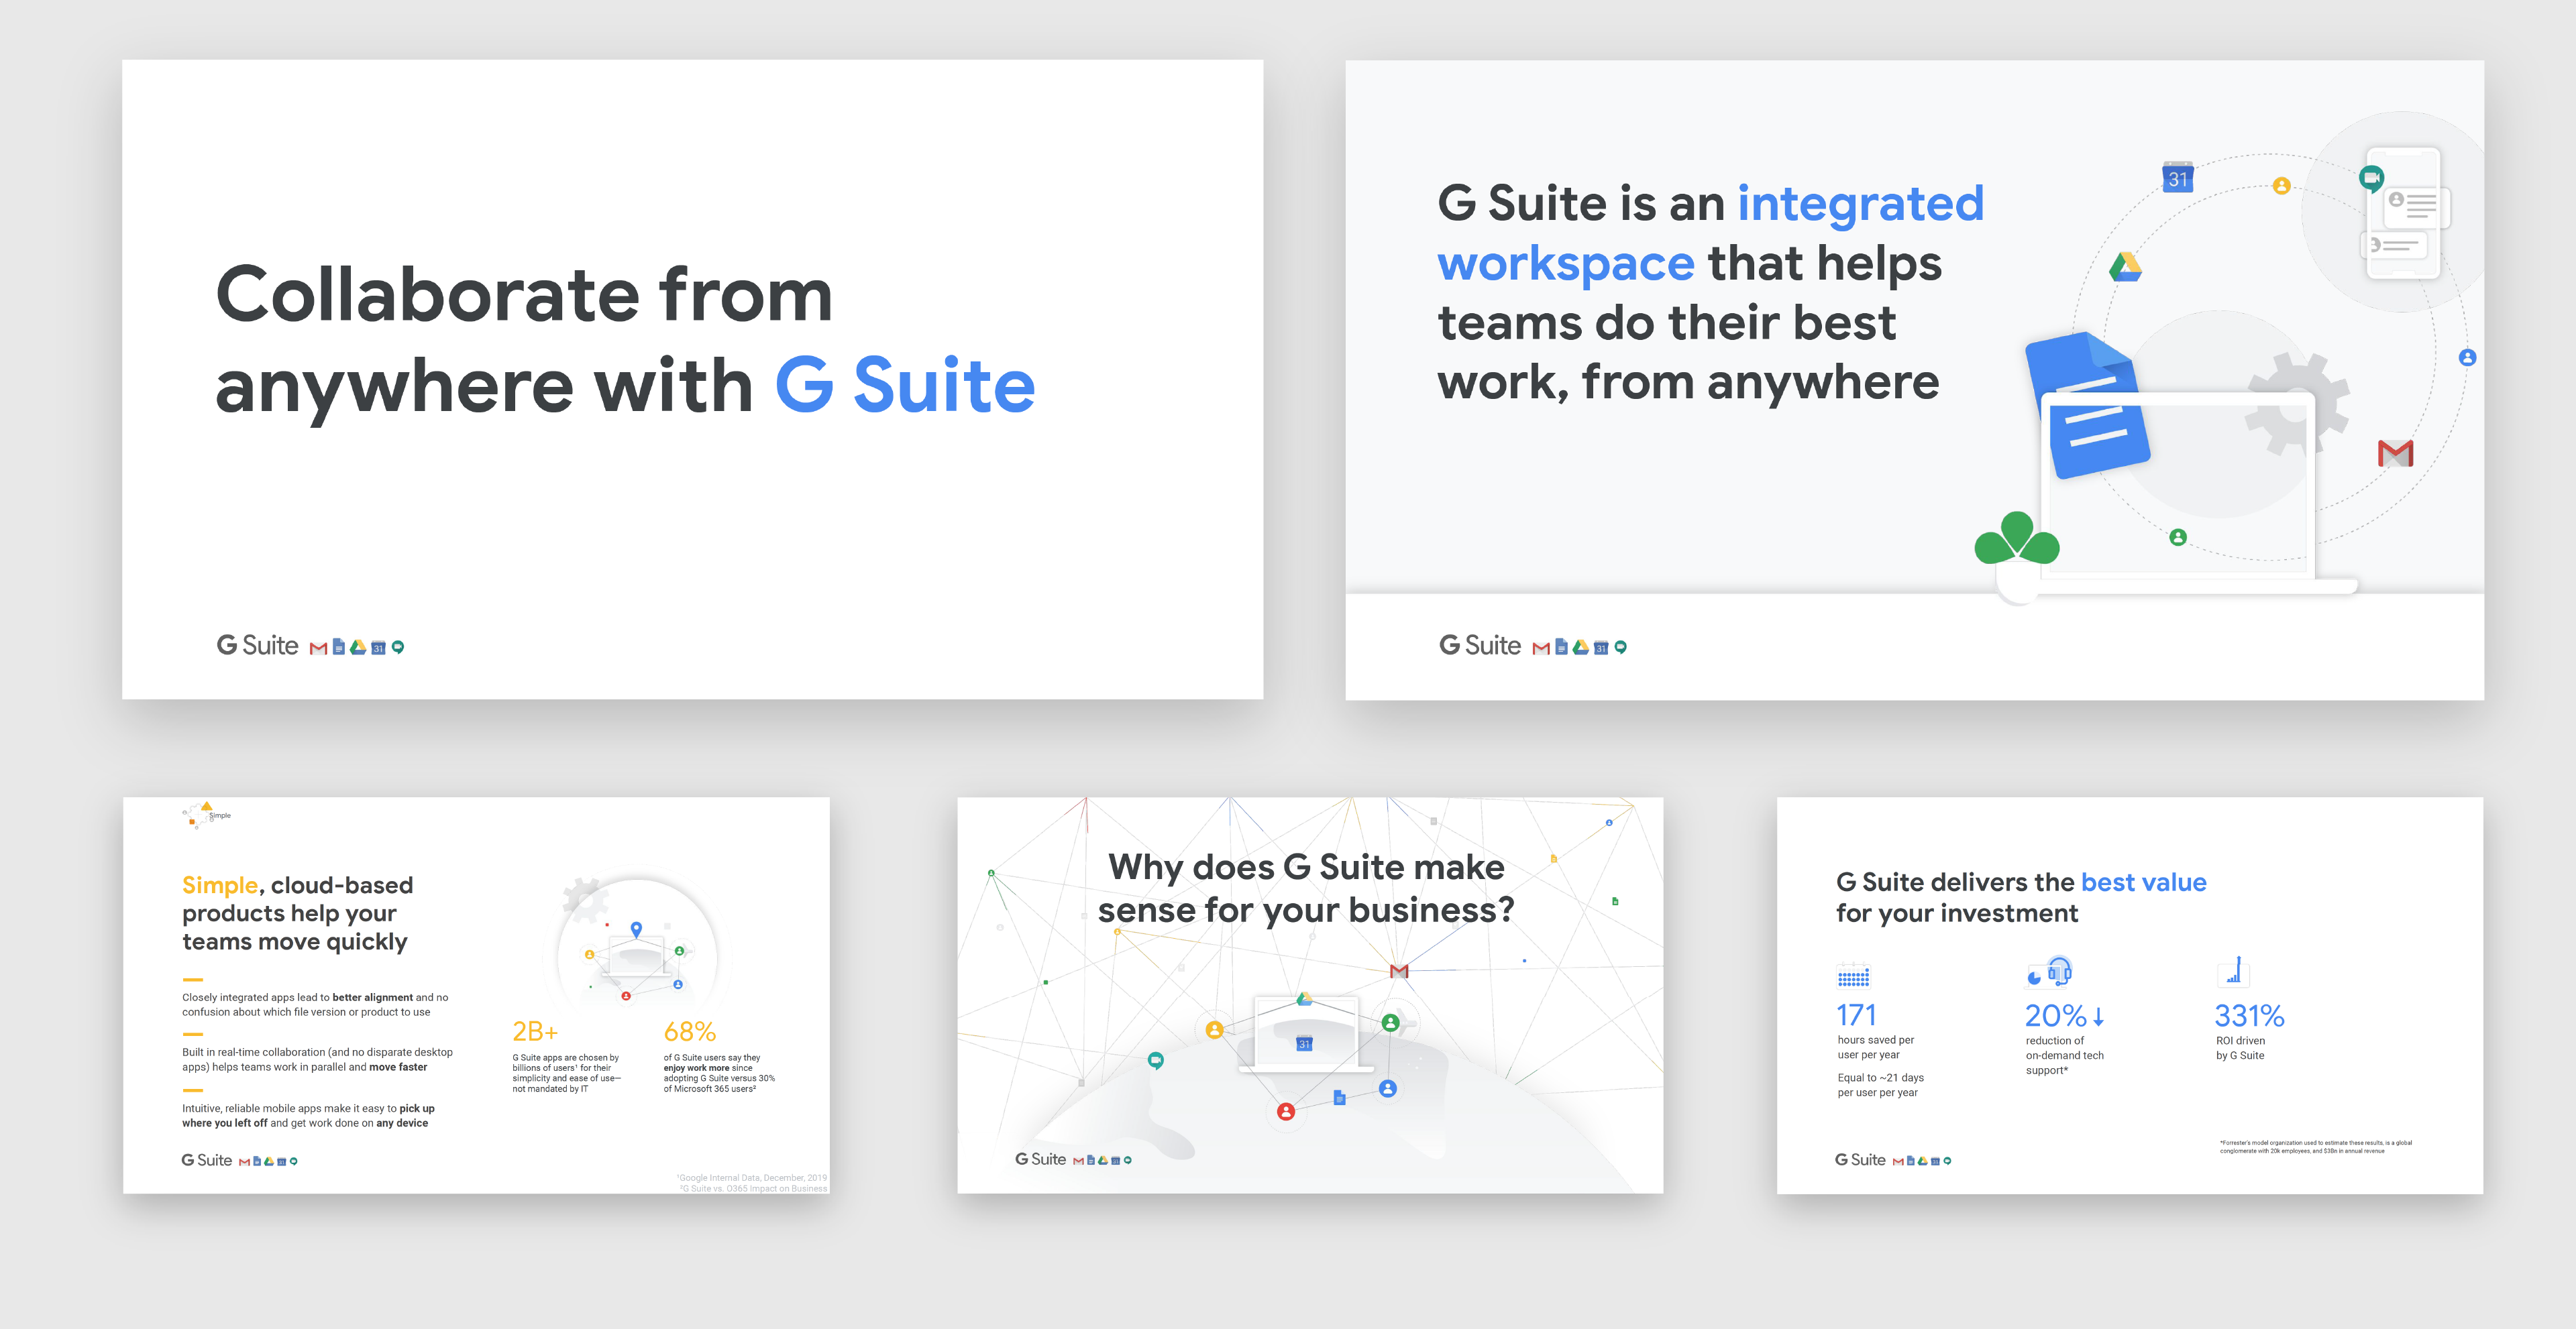Click the paragraph starting Intuitive, reliable mobile apps
This screenshot has height=1329, width=2576.
coord(308,1115)
